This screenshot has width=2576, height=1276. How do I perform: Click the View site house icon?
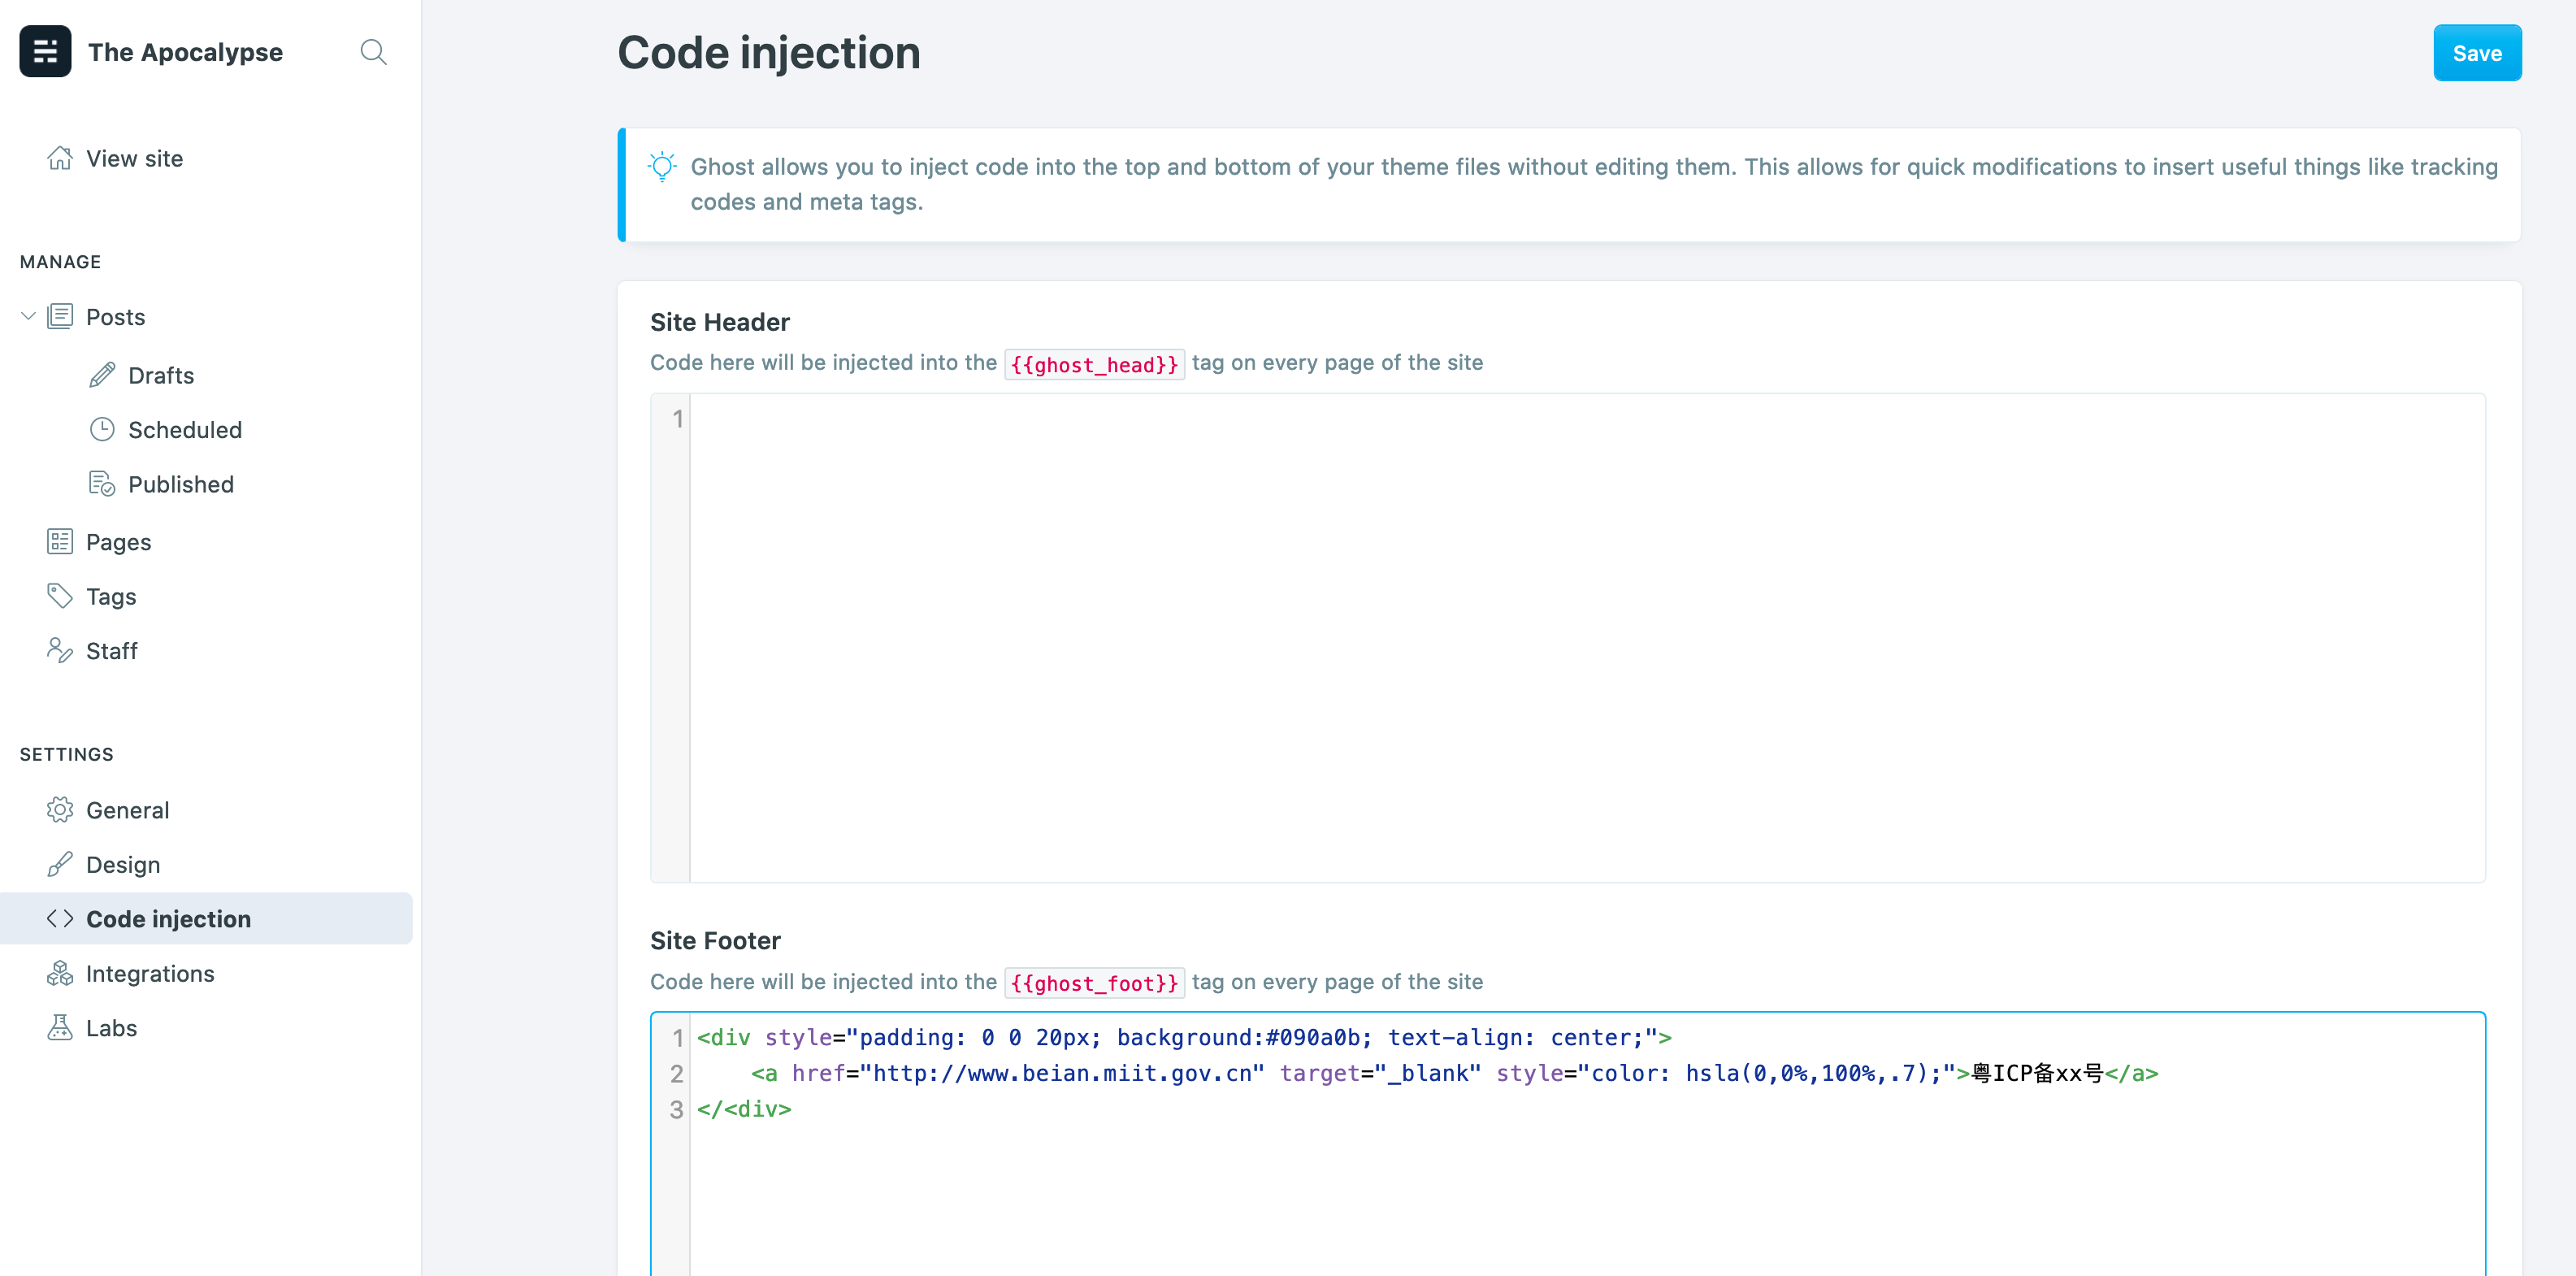60,158
